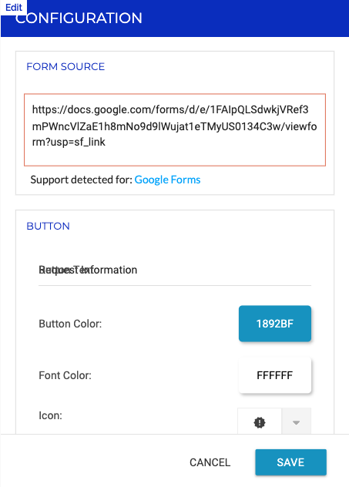Click the exclamation badge icon preview

point(260,422)
